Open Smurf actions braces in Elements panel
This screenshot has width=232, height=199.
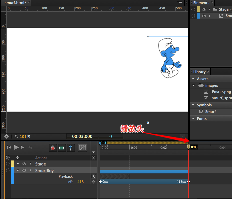click(x=193, y=16)
